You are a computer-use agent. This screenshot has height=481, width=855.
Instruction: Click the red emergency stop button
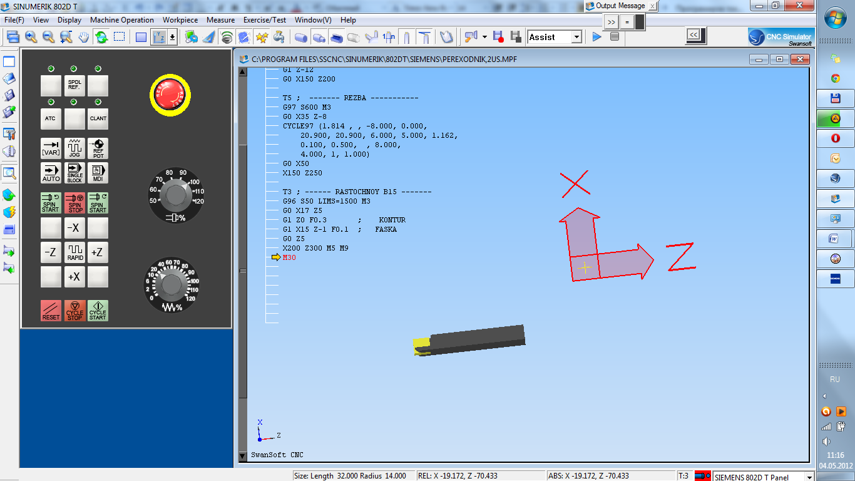(x=170, y=95)
